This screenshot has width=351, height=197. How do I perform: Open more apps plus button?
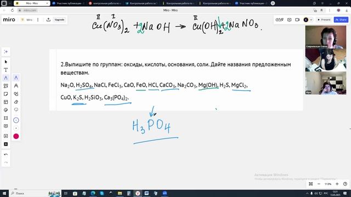pos(6,144)
